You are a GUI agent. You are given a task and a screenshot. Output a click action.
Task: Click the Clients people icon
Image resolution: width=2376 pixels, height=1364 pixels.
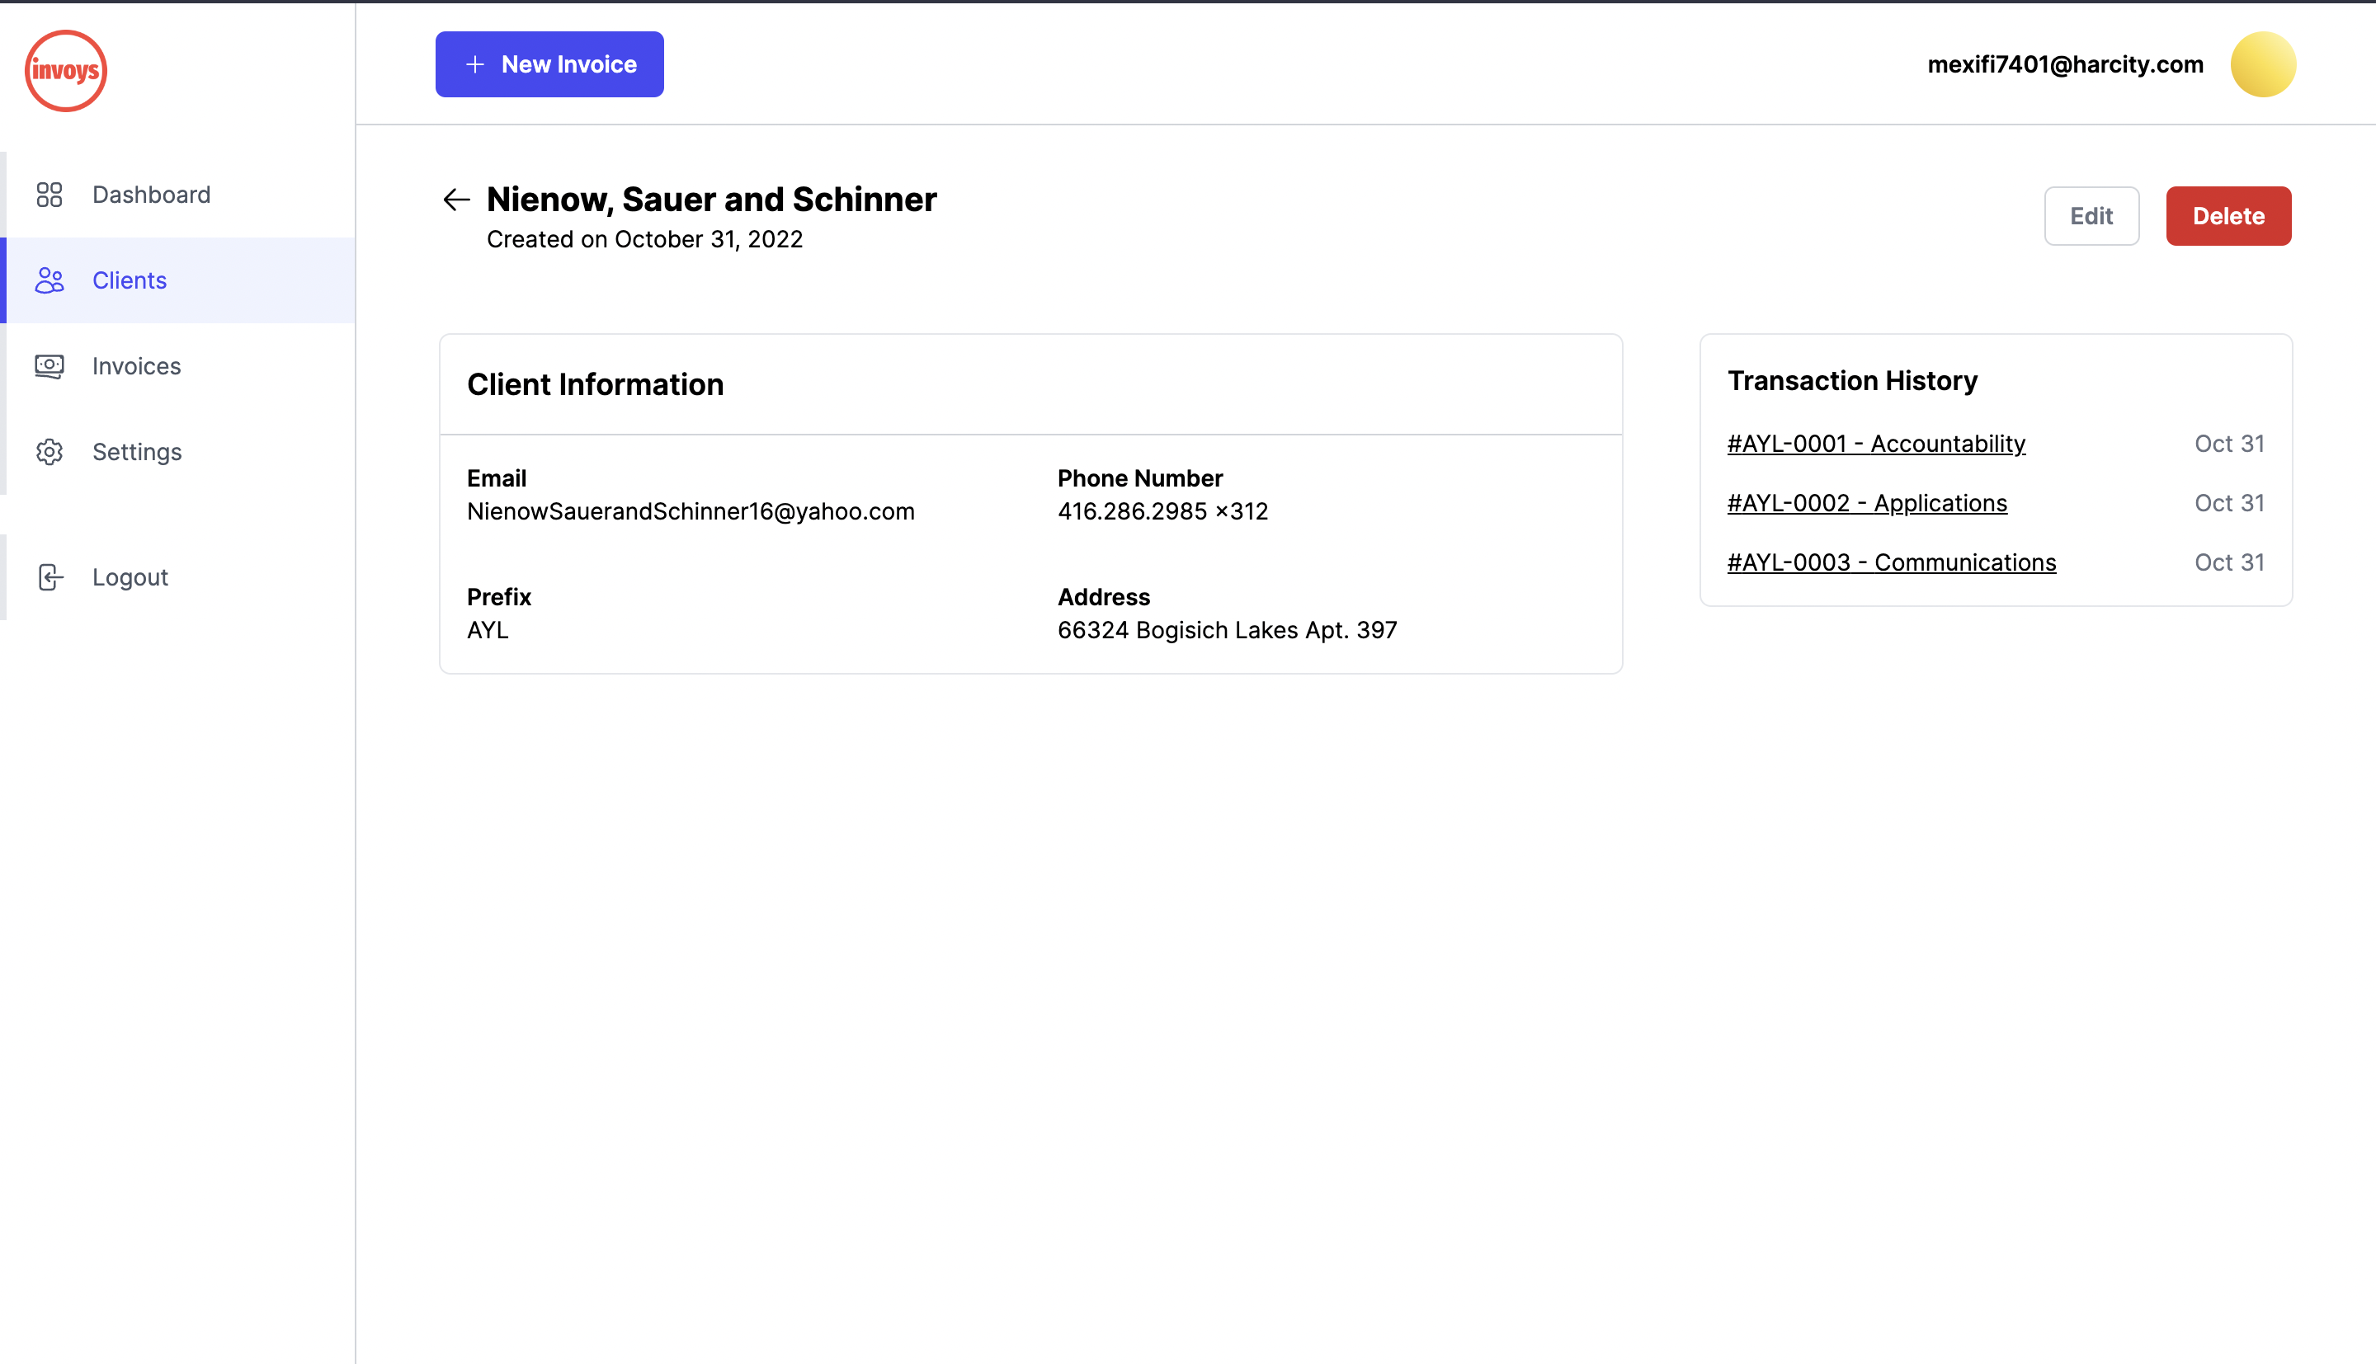[x=49, y=280]
